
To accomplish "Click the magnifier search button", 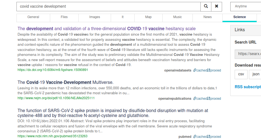I will coord(206,6).
